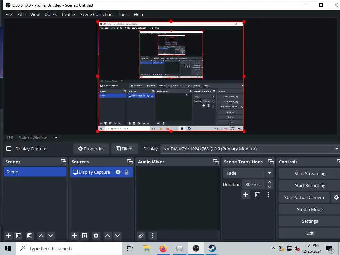Open Firefox from the taskbar
The width and height of the screenshot is (340, 255).
pos(163,248)
